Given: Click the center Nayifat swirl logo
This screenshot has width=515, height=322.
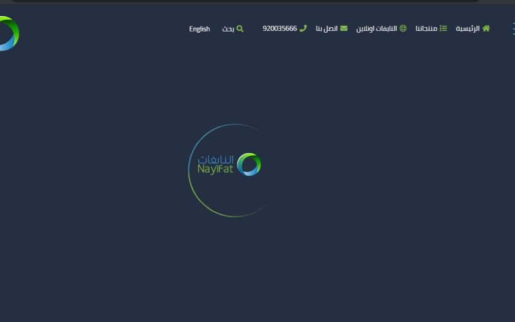Looking at the screenshot, I should click(249, 164).
